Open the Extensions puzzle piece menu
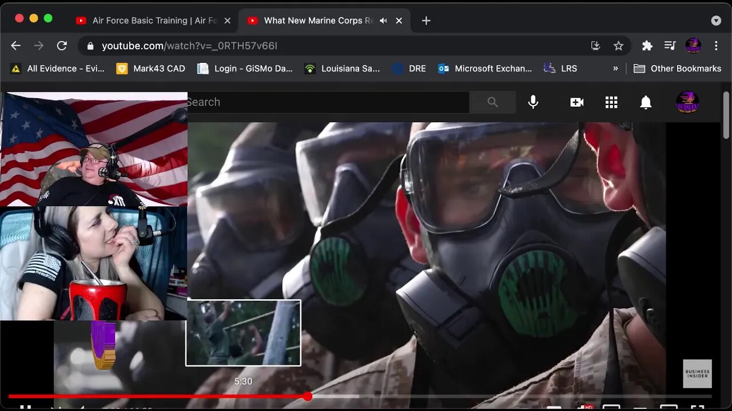Screen dimensions: 732x411 point(647,46)
